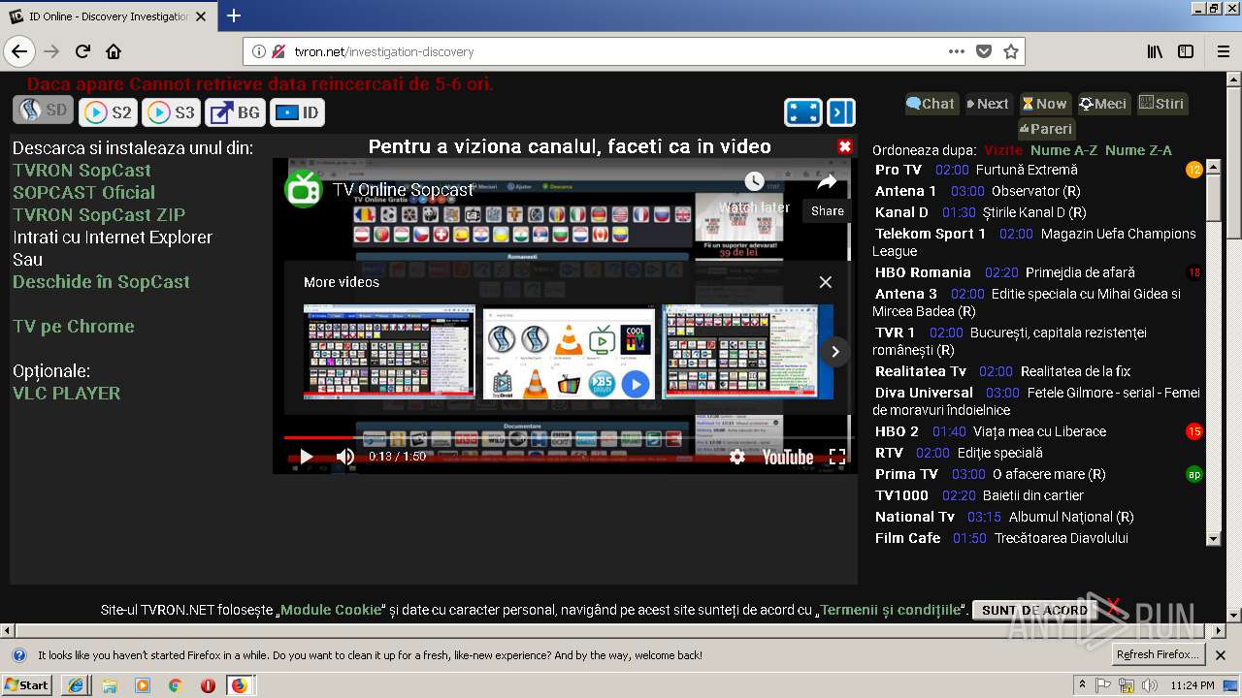Reload the page in Firefox

(82, 51)
